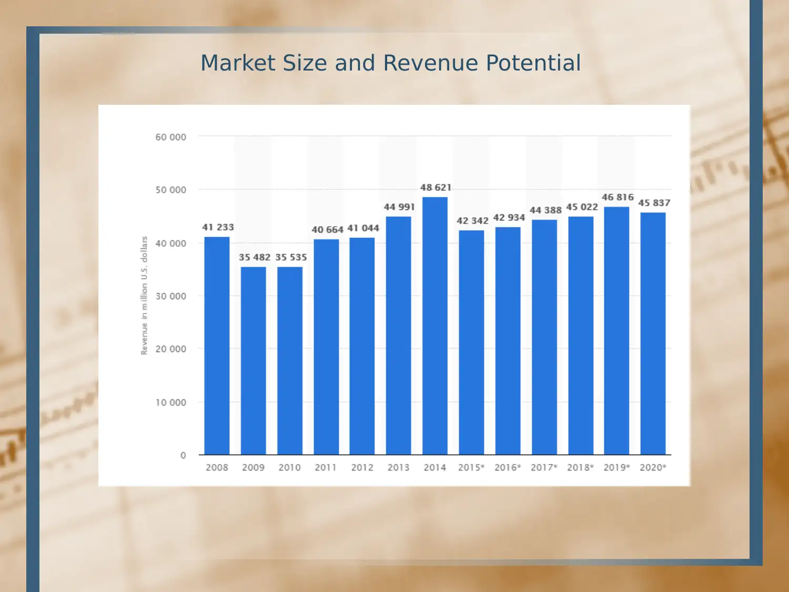Click the x-axis label '2009'
The image size is (789, 592).
[x=253, y=467]
